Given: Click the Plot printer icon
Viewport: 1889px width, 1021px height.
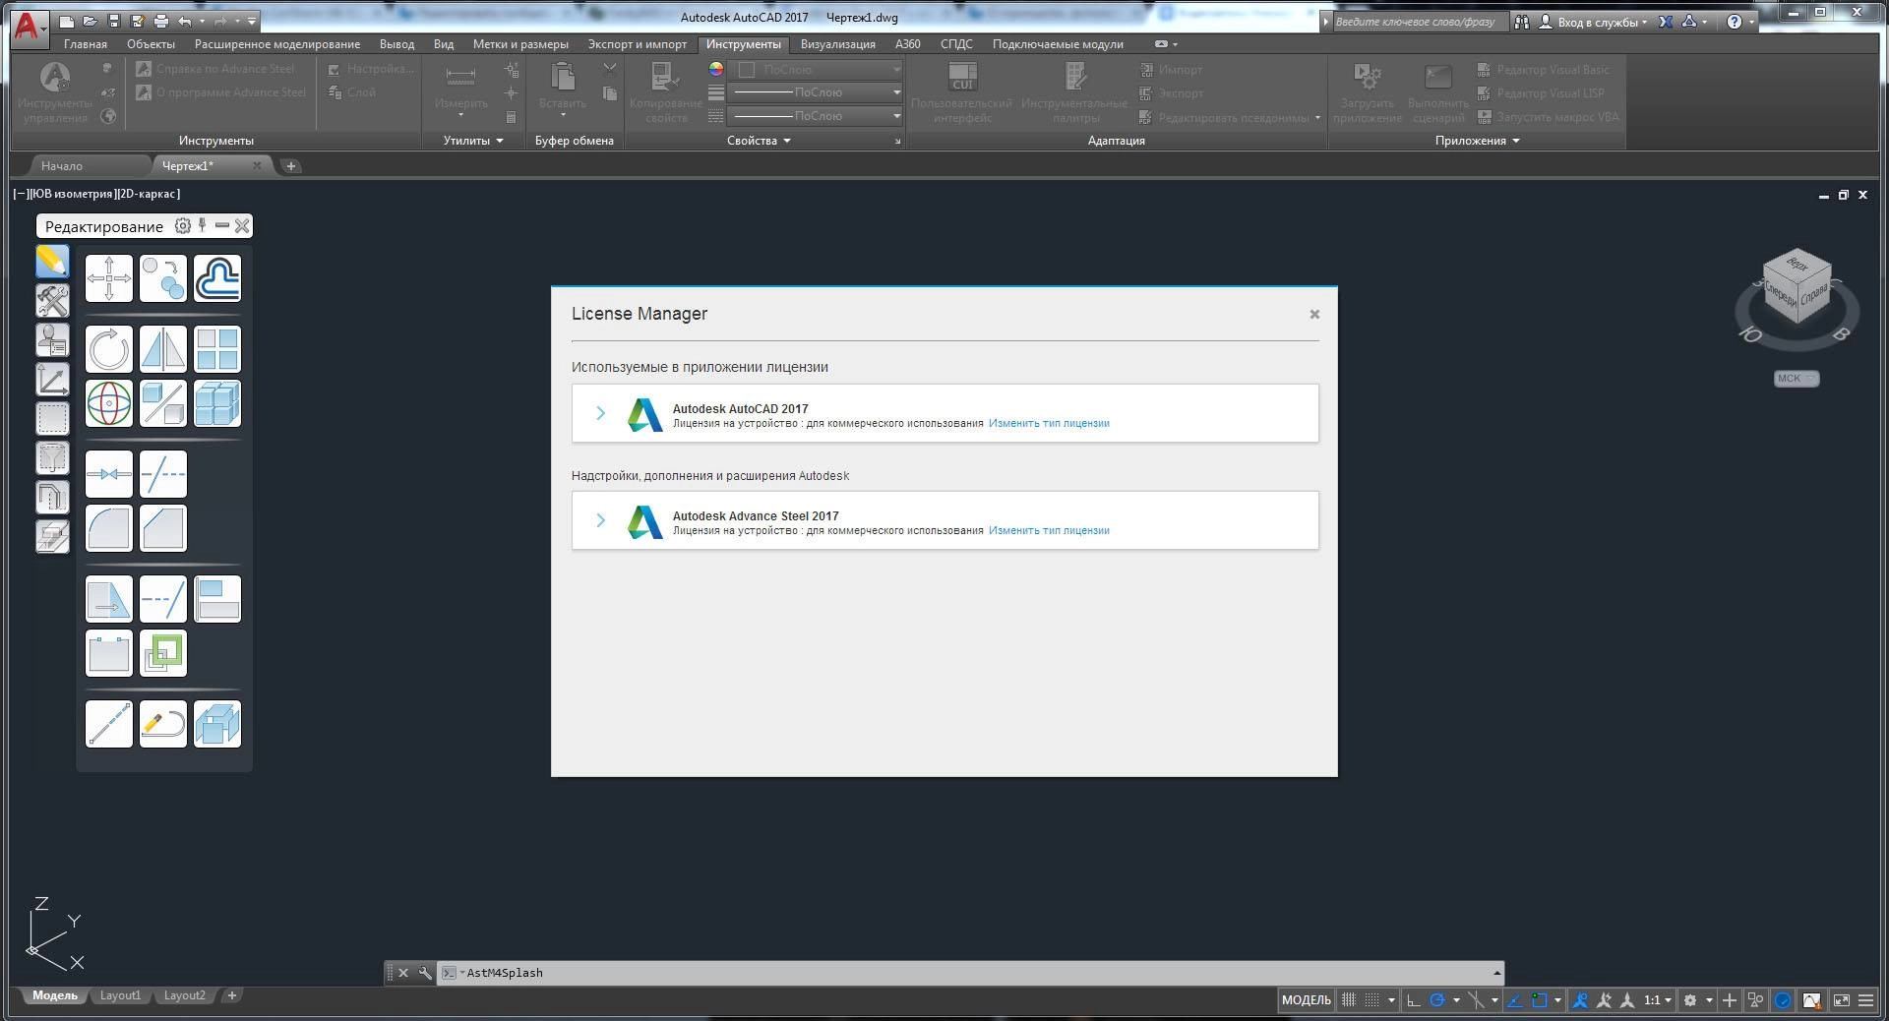Looking at the screenshot, I should coord(161,21).
